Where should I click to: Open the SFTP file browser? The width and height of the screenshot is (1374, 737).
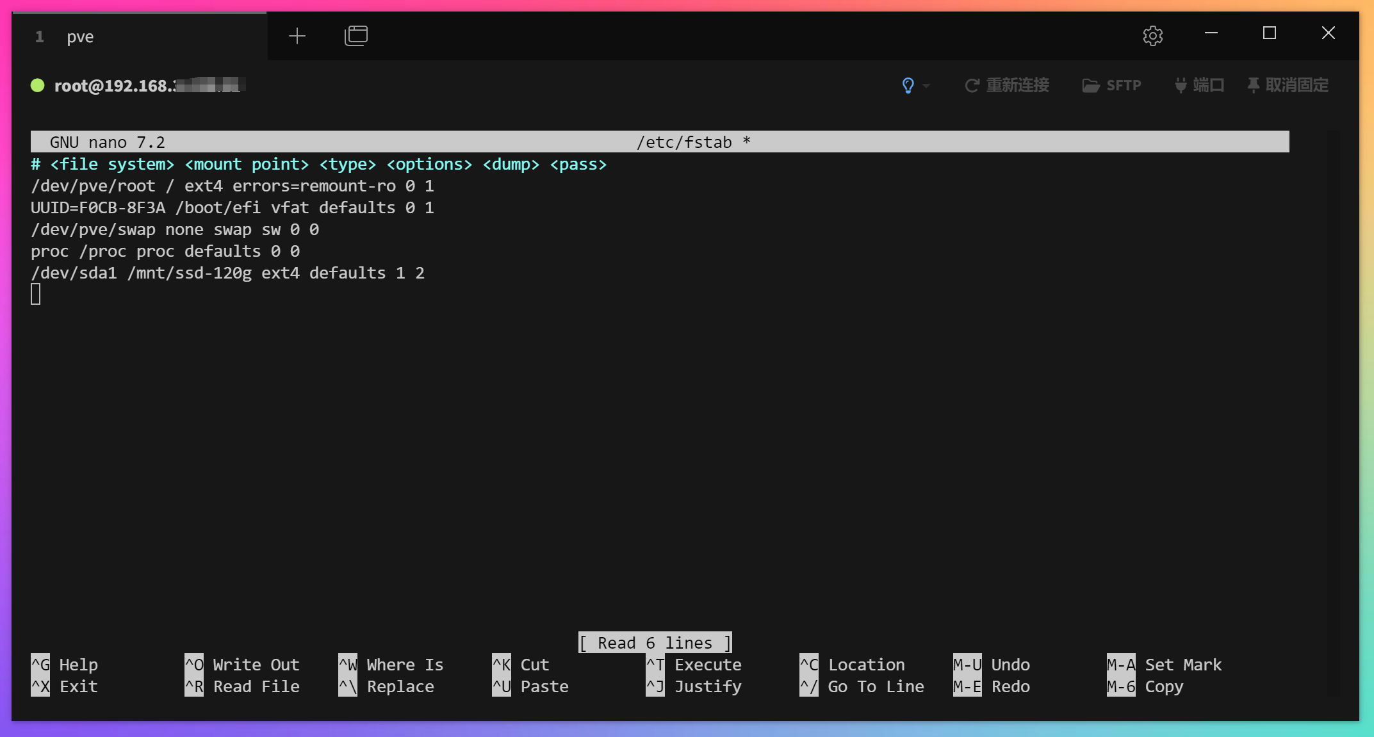[x=1112, y=85]
